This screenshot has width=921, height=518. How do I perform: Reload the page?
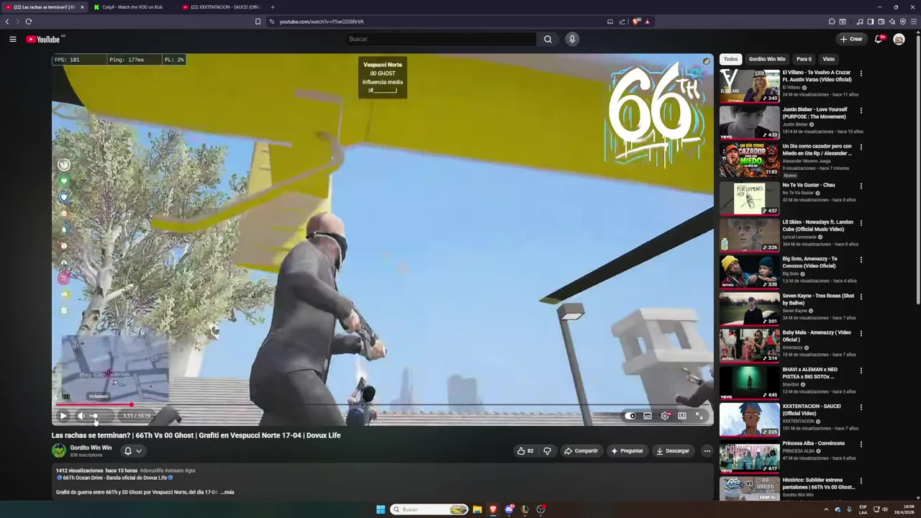click(x=29, y=22)
